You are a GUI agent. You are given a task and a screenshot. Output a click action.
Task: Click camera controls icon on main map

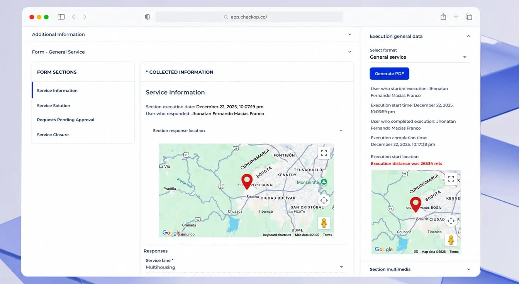pyautogui.click(x=324, y=200)
